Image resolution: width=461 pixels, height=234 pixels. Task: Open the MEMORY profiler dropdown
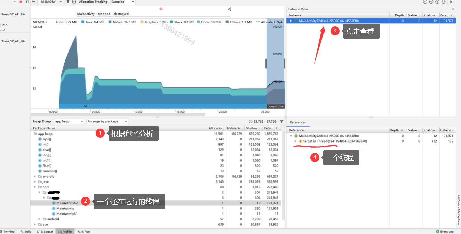(51, 2)
